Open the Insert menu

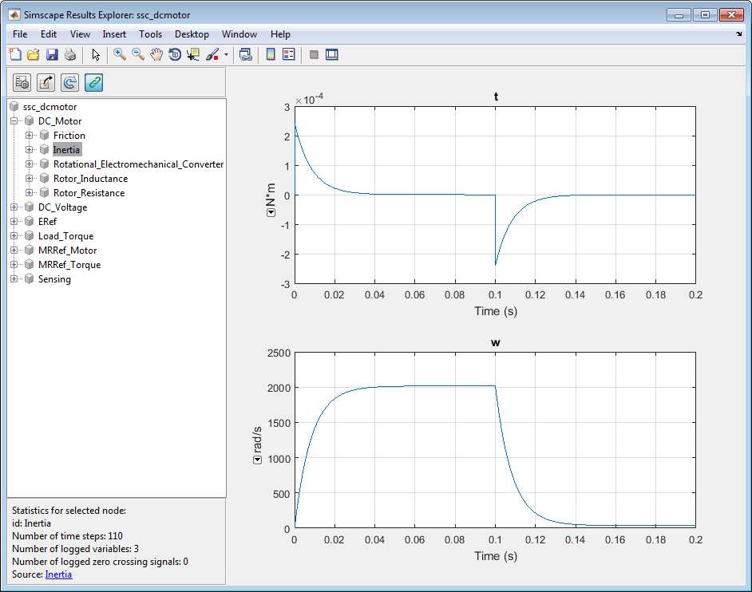click(114, 34)
